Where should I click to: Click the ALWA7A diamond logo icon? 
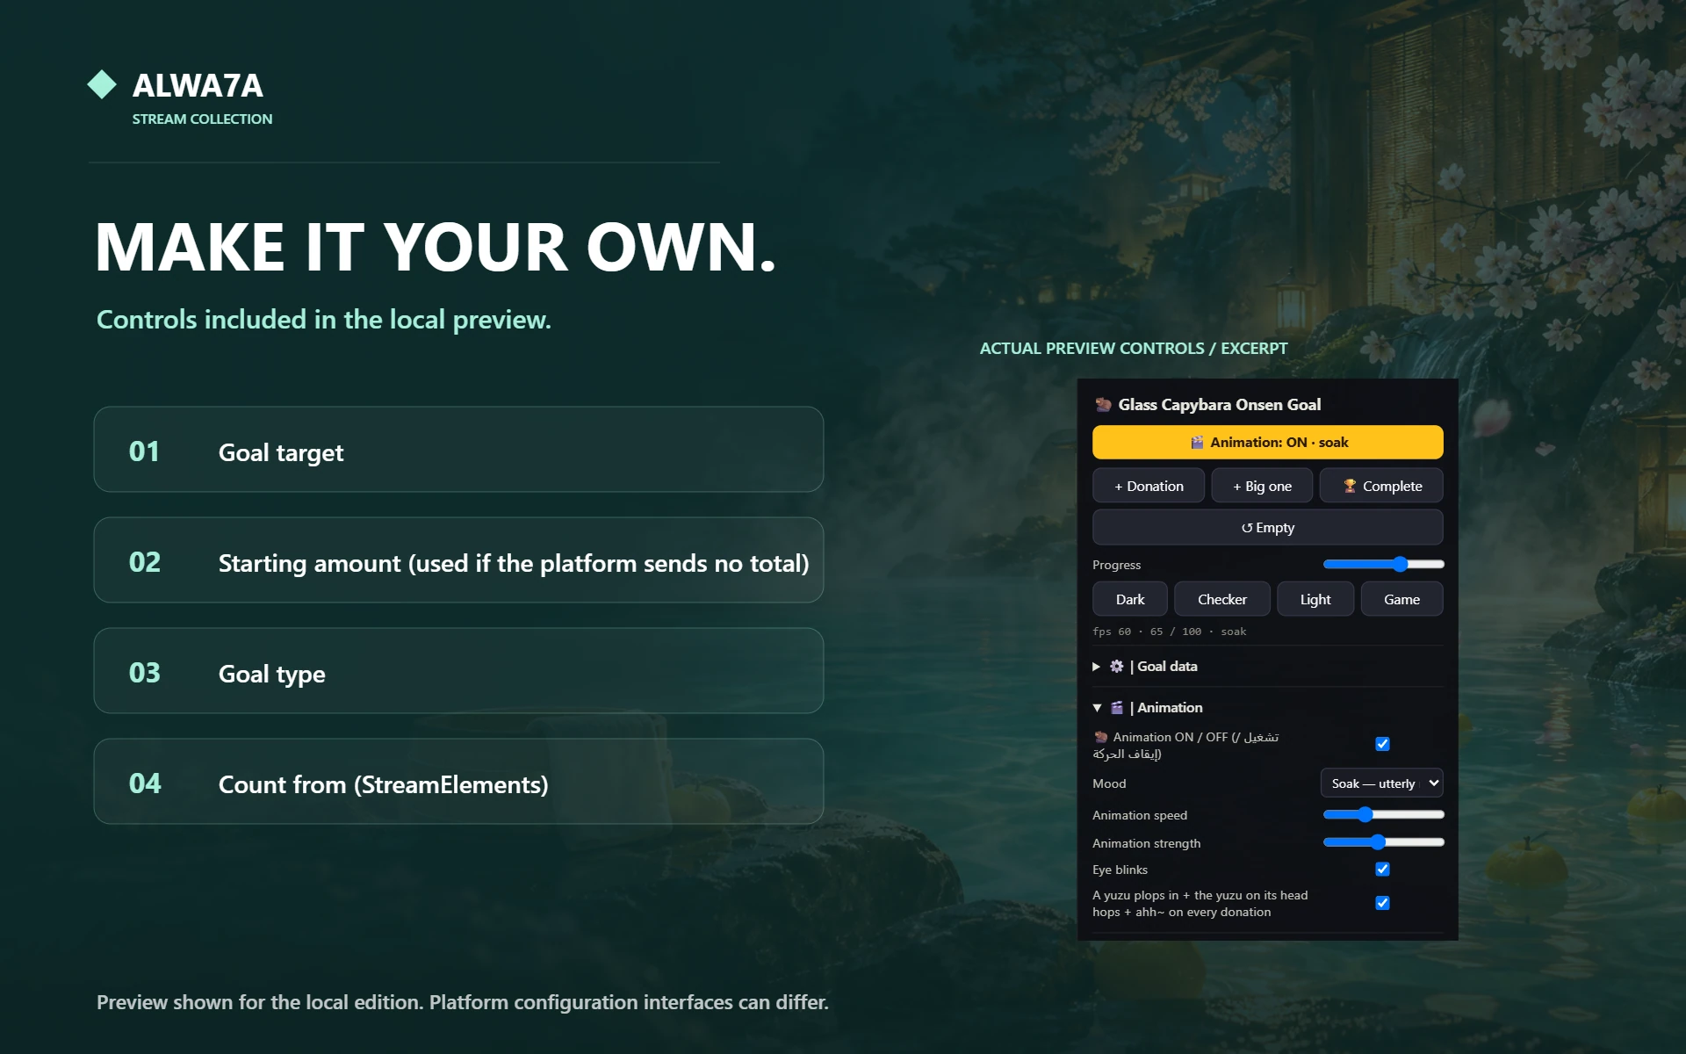tap(102, 84)
